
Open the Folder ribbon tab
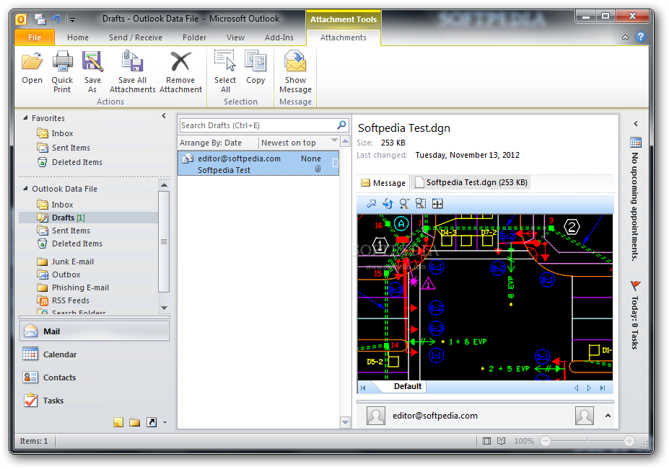coord(195,37)
